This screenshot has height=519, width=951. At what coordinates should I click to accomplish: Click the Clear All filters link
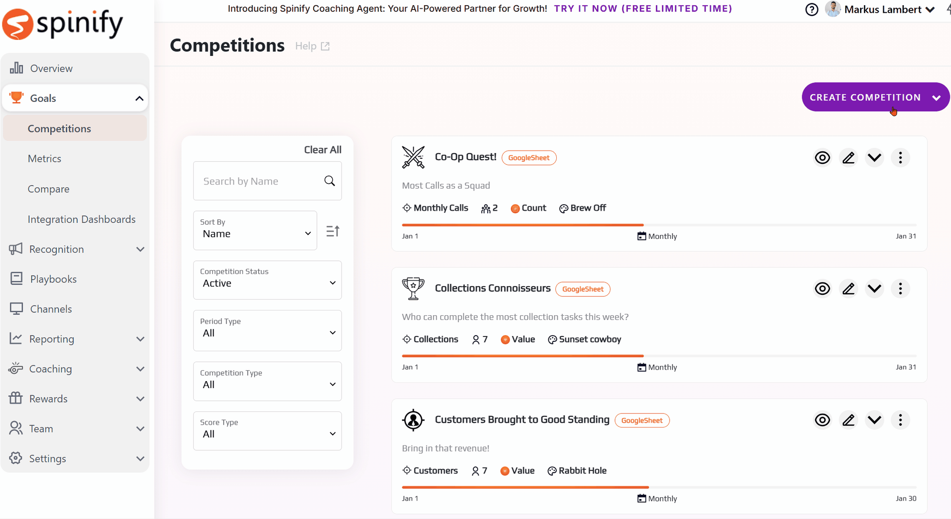tap(323, 149)
